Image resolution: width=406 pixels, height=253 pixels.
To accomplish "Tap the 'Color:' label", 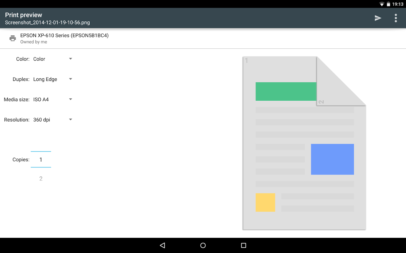I will pos(23,59).
